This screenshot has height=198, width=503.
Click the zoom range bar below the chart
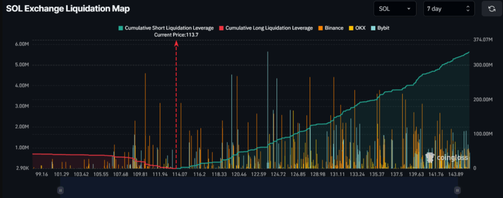coord(259,188)
